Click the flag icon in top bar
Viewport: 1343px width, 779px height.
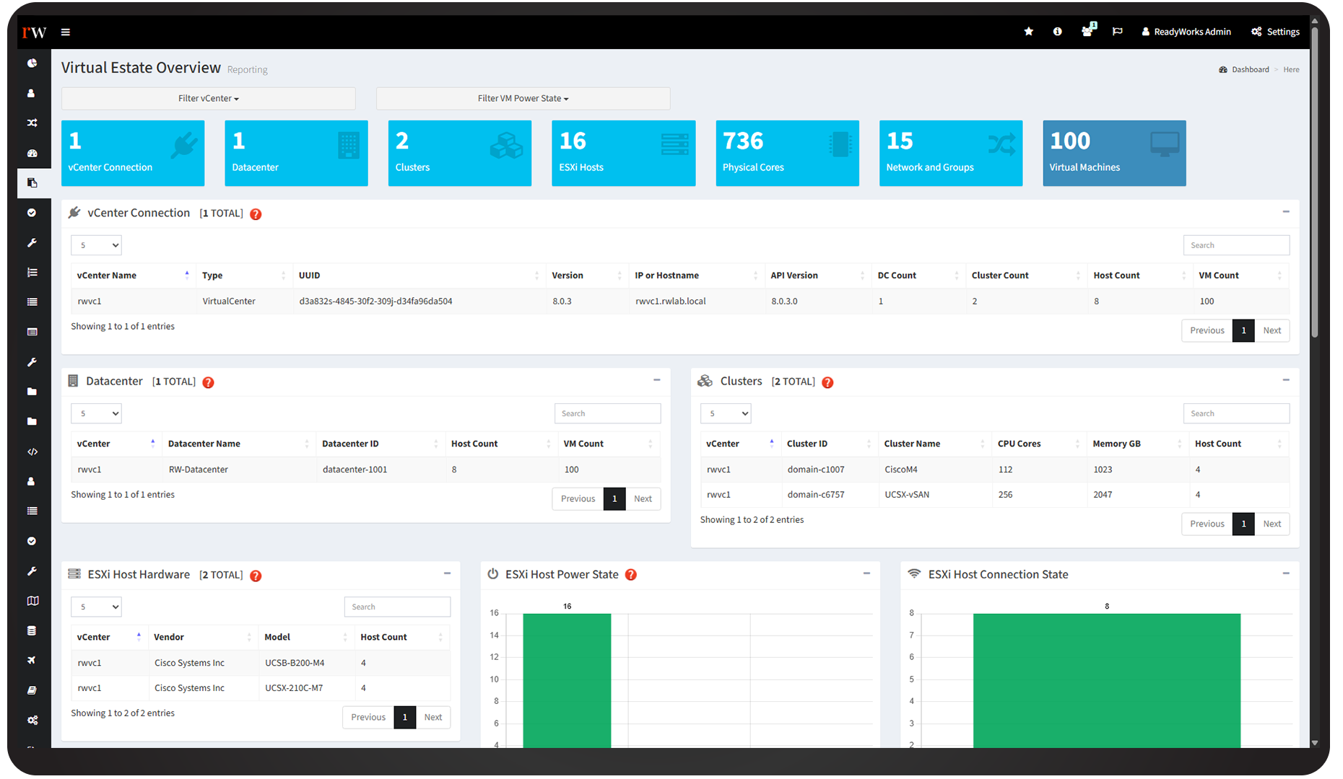click(1117, 32)
